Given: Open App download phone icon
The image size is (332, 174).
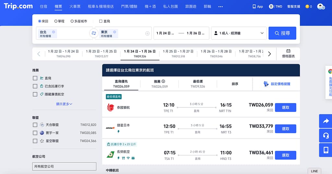Looking at the screenshot, I should 254,6.
